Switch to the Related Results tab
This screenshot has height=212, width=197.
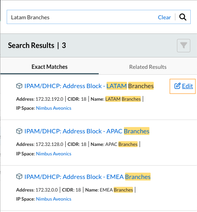pos(148,67)
